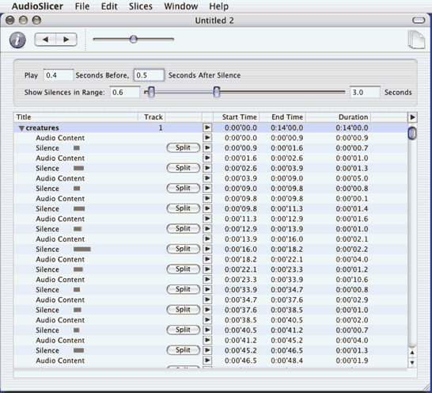Open the Window menu
This screenshot has width=432, height=393.
(181, 6)
